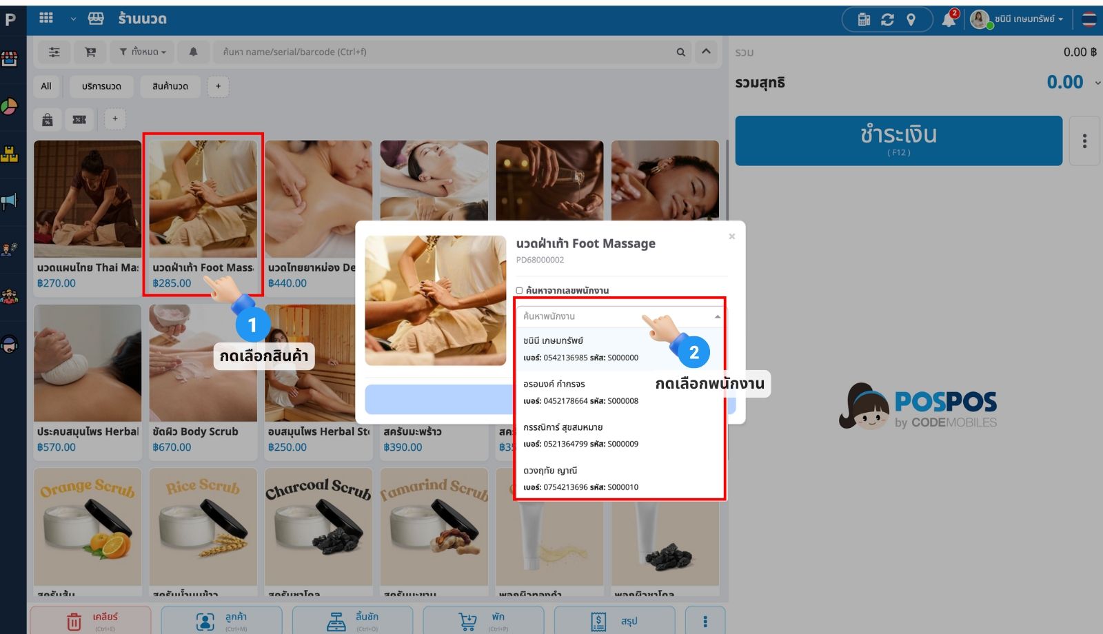Screen dimensions: 1103x634
Task: Expand the ชนินี เกษมทรัพย์ user menu
Action: [1020, 19]
